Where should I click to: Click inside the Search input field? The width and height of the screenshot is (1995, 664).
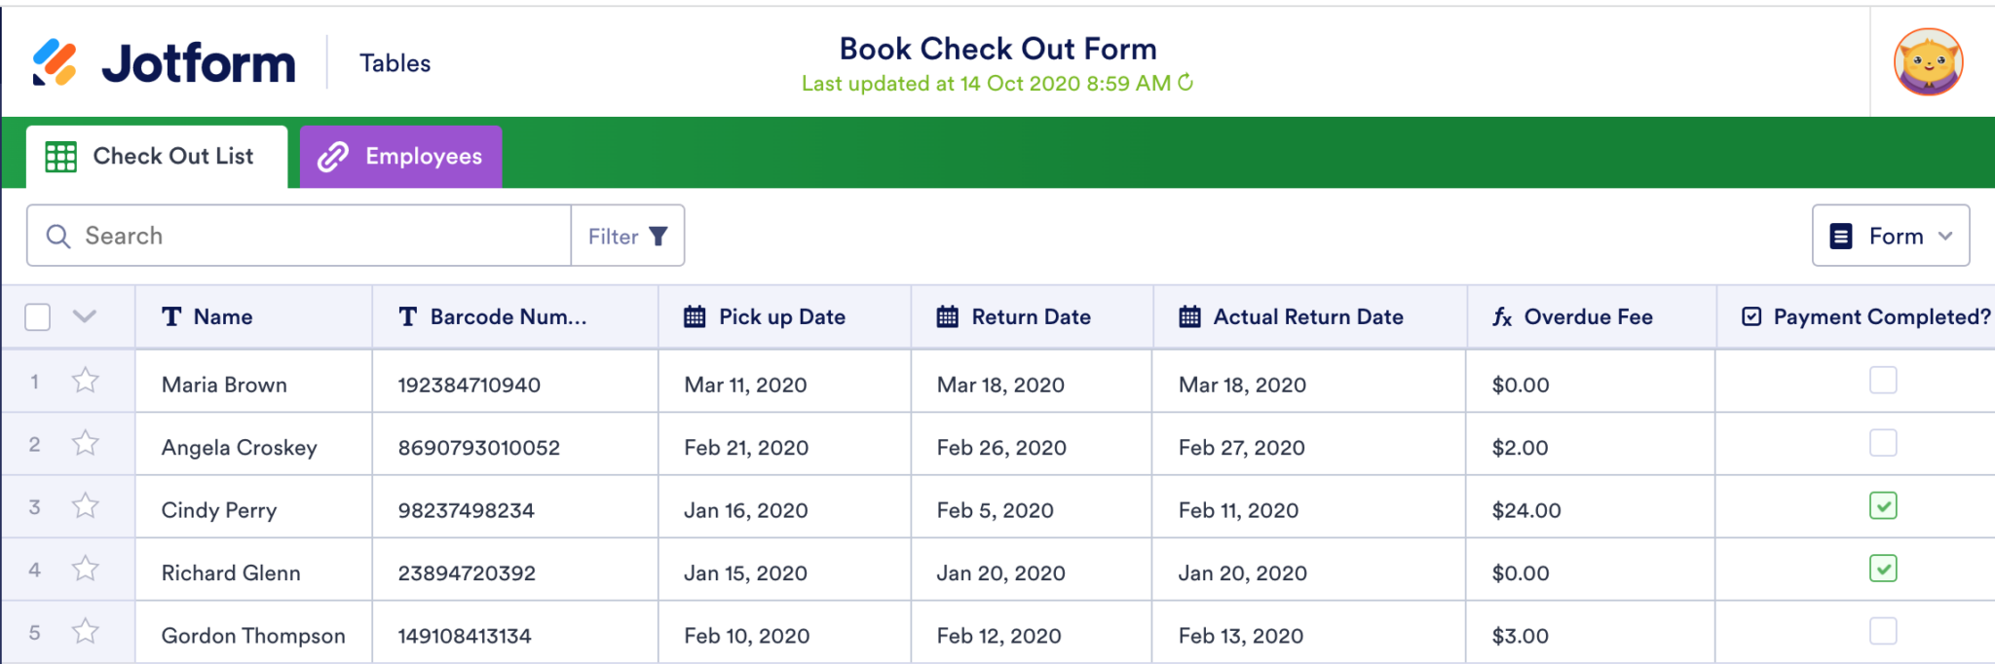click(x=292, y=236)
